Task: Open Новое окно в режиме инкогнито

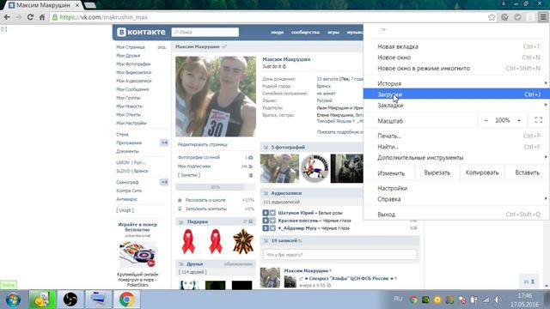Action: coord(456,68)
